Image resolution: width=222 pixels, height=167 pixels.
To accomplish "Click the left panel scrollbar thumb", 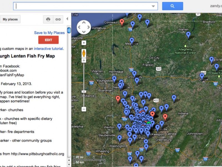I will click(69, 30).
